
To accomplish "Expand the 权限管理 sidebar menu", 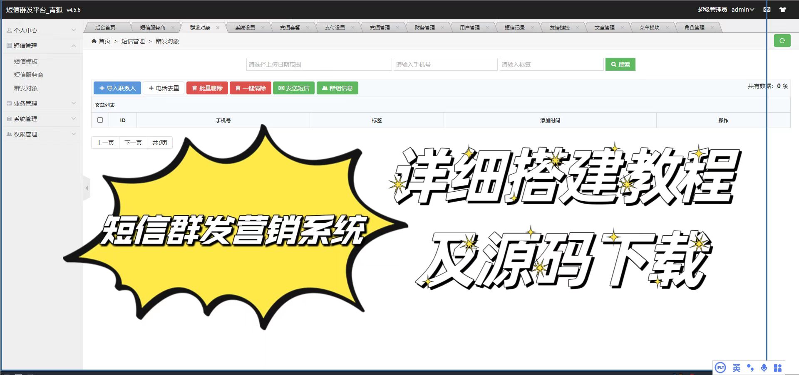I will (42, 134).
